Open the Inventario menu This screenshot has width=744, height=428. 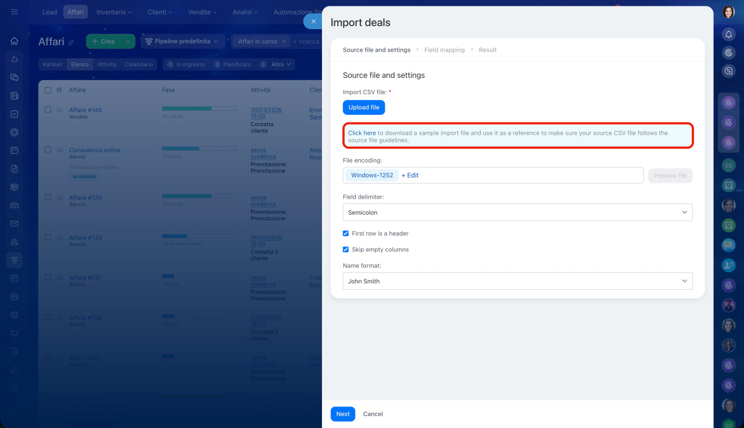coord(114,12)
